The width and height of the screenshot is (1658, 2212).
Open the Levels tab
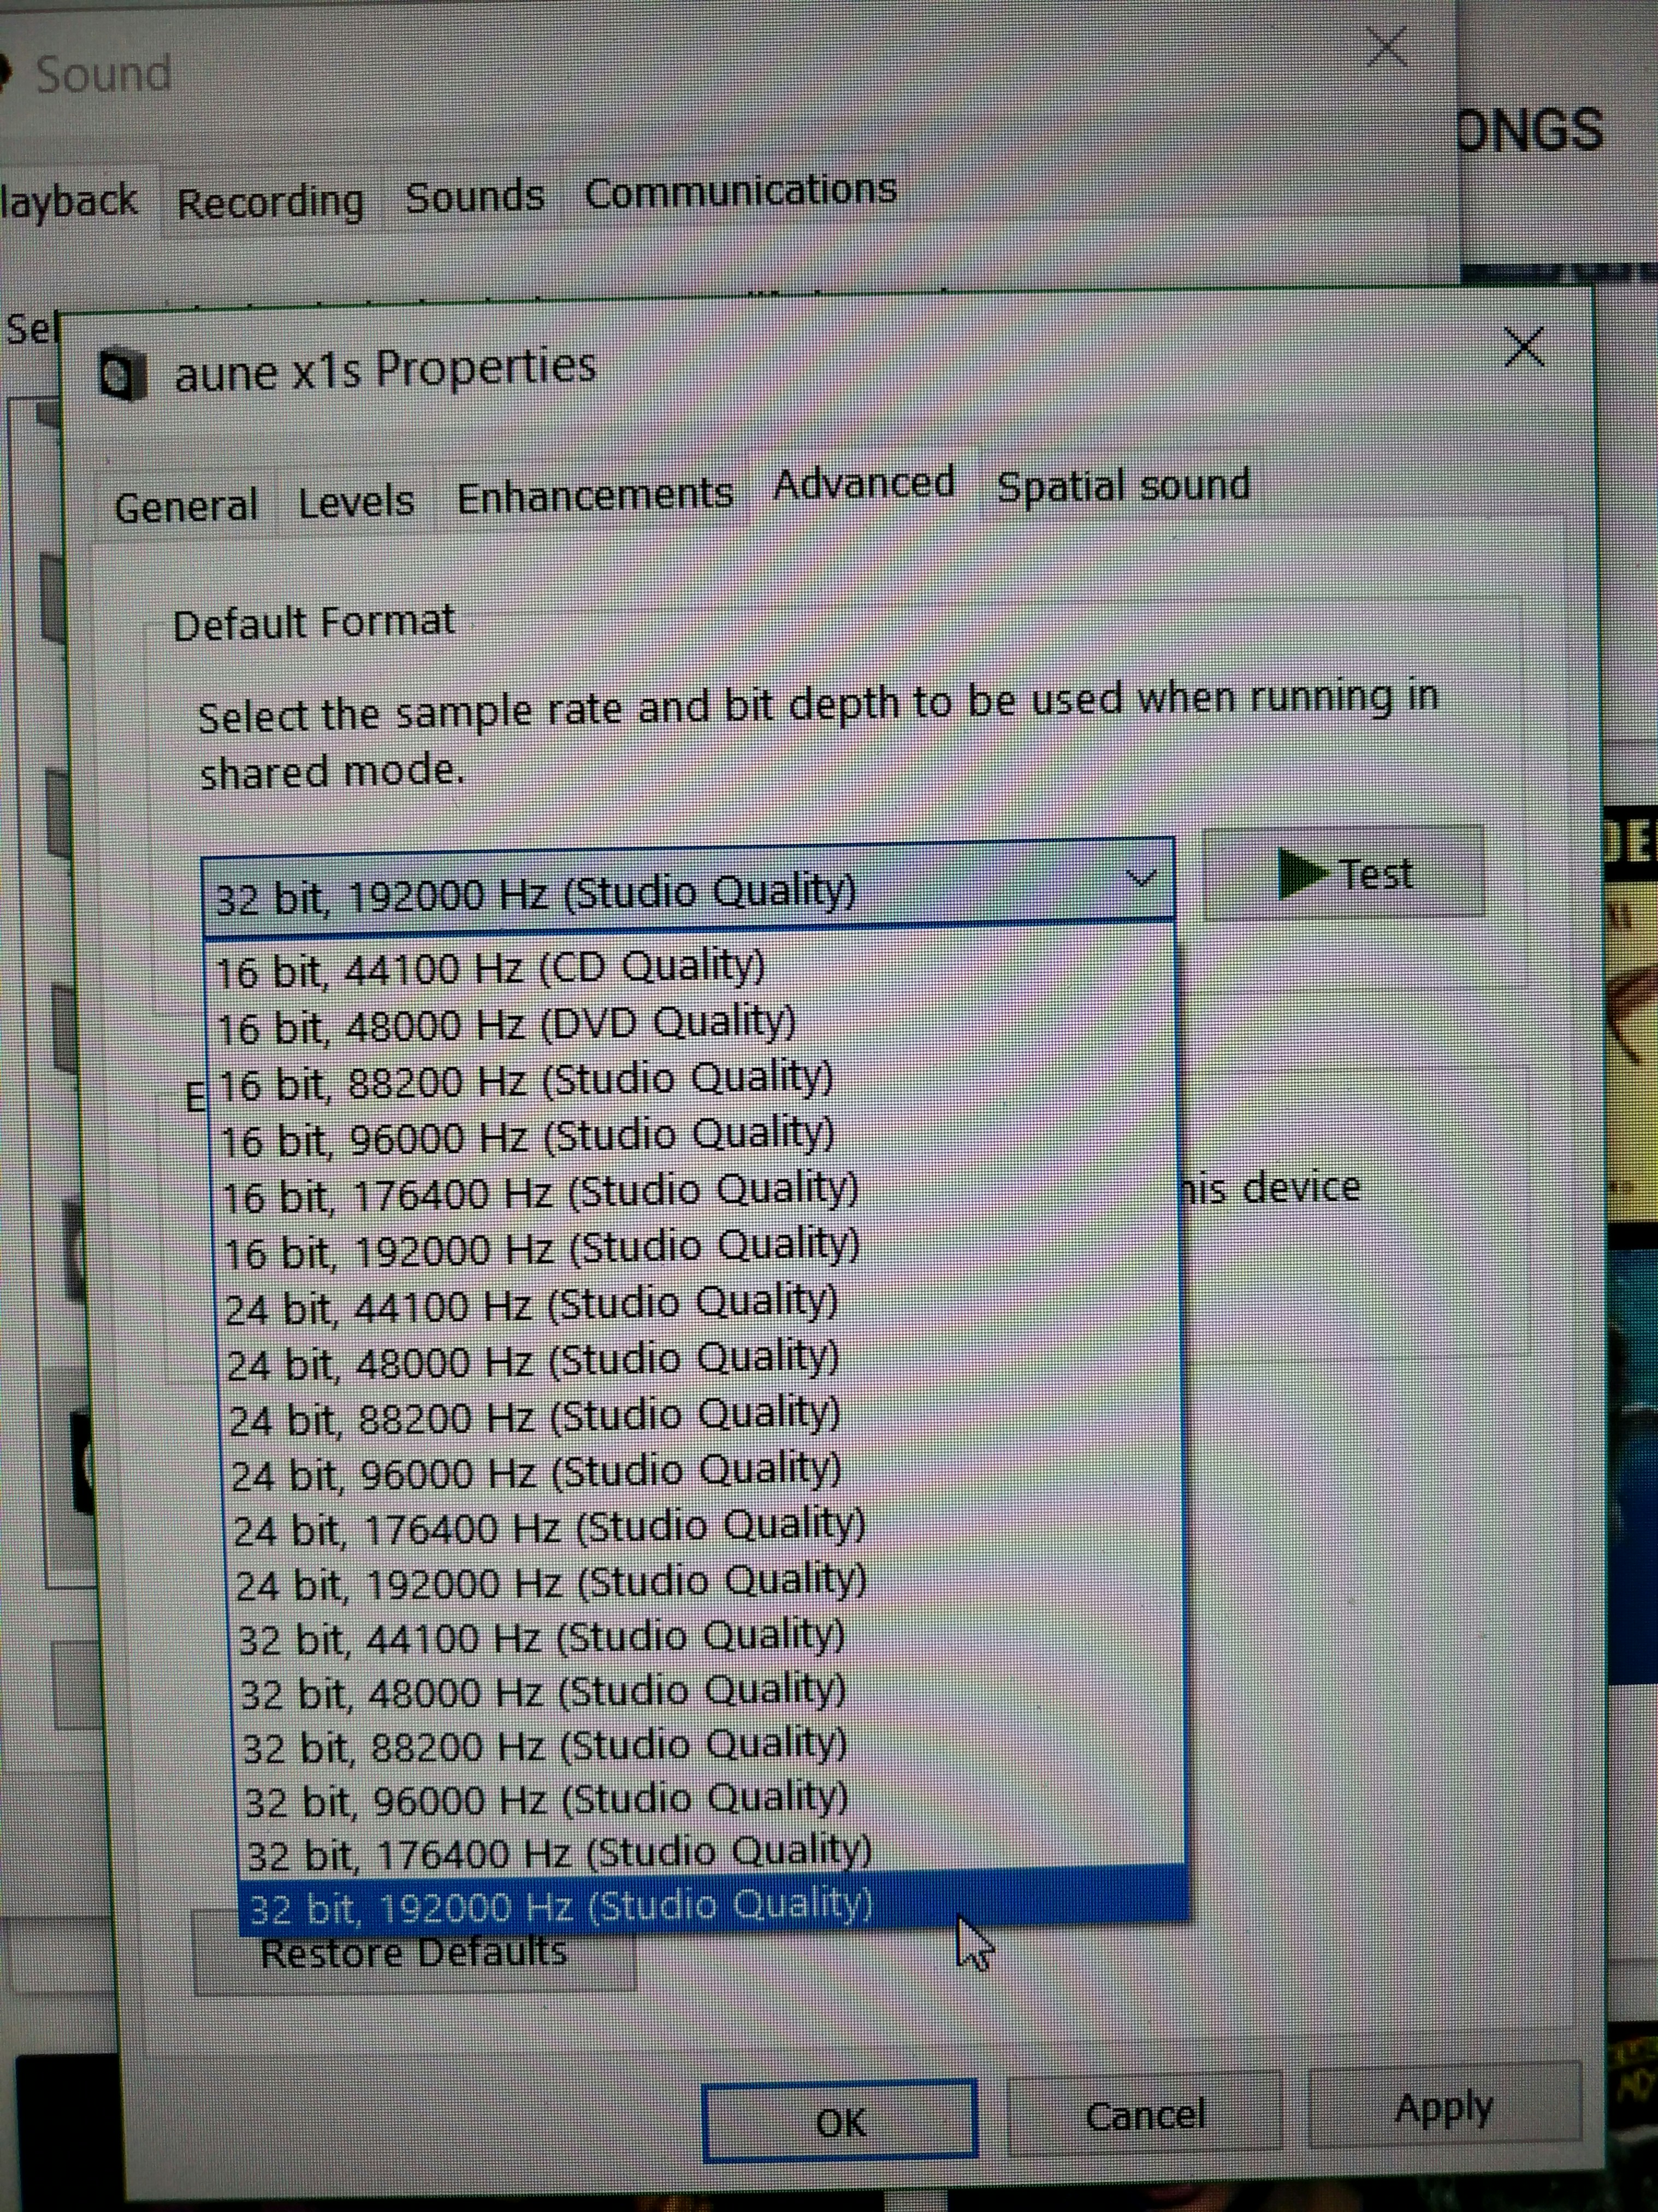tap(356, 501)
